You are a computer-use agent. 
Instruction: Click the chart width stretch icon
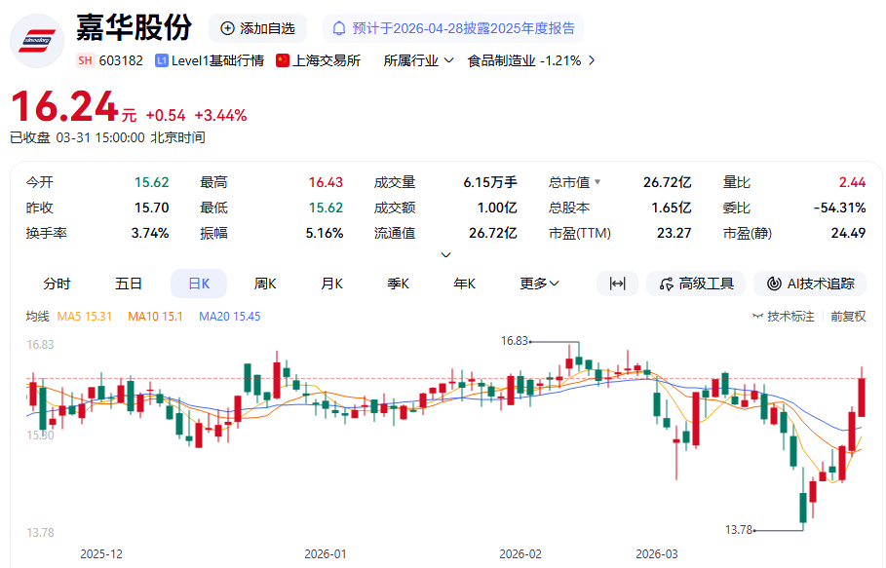click(617, 284)
